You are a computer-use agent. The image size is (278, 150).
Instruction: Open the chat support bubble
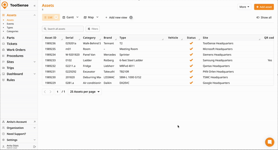[x=270, y=142]
